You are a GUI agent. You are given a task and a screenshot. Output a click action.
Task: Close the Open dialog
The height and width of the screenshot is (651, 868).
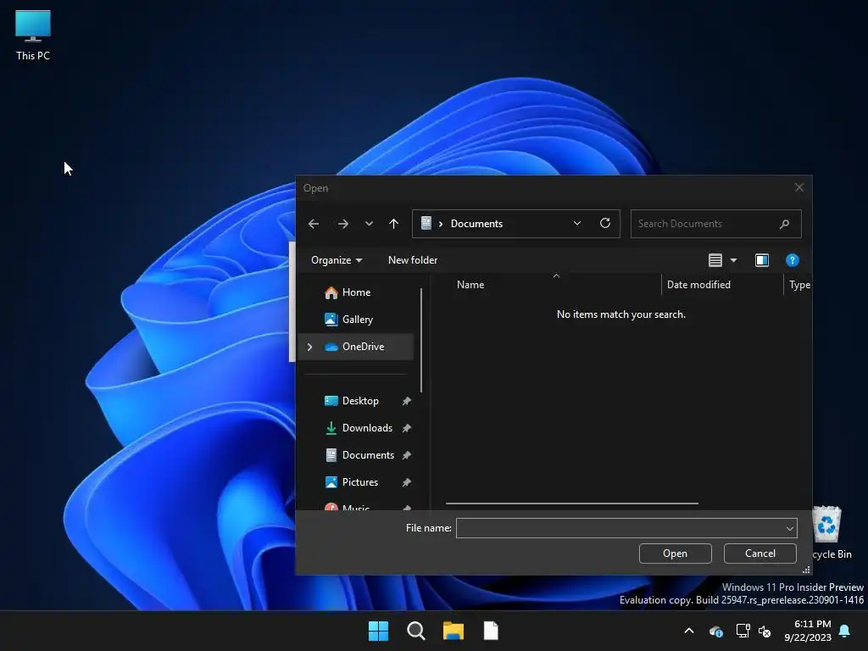pos(798,187)
